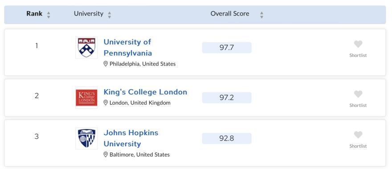Click the Johns Hopkins University shield logo

tap(86, 138)
